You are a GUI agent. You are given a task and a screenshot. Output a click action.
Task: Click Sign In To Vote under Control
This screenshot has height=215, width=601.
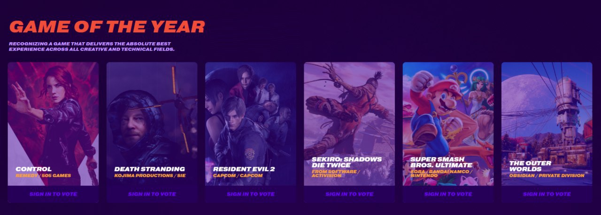[53, 194]
